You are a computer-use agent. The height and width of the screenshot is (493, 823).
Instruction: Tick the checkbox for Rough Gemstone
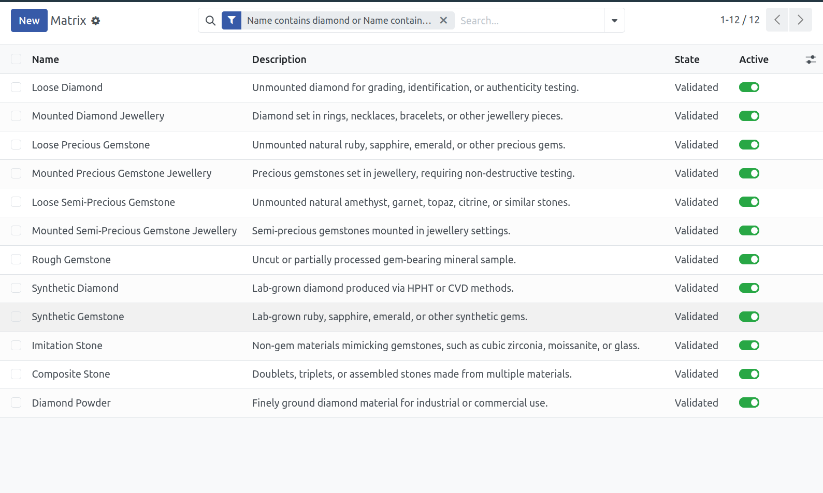click(x=16, y=259)
